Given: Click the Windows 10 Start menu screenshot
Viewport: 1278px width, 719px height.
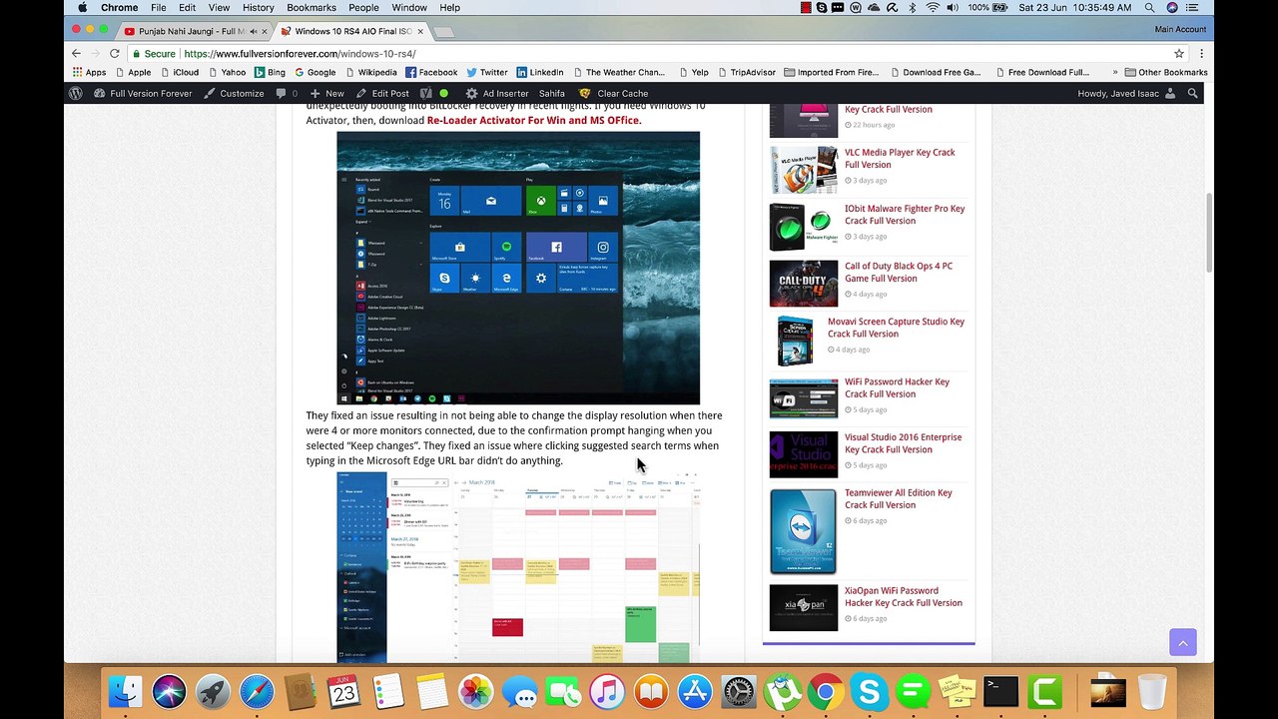Looking at the screenshot, I should tap(518, 268).
